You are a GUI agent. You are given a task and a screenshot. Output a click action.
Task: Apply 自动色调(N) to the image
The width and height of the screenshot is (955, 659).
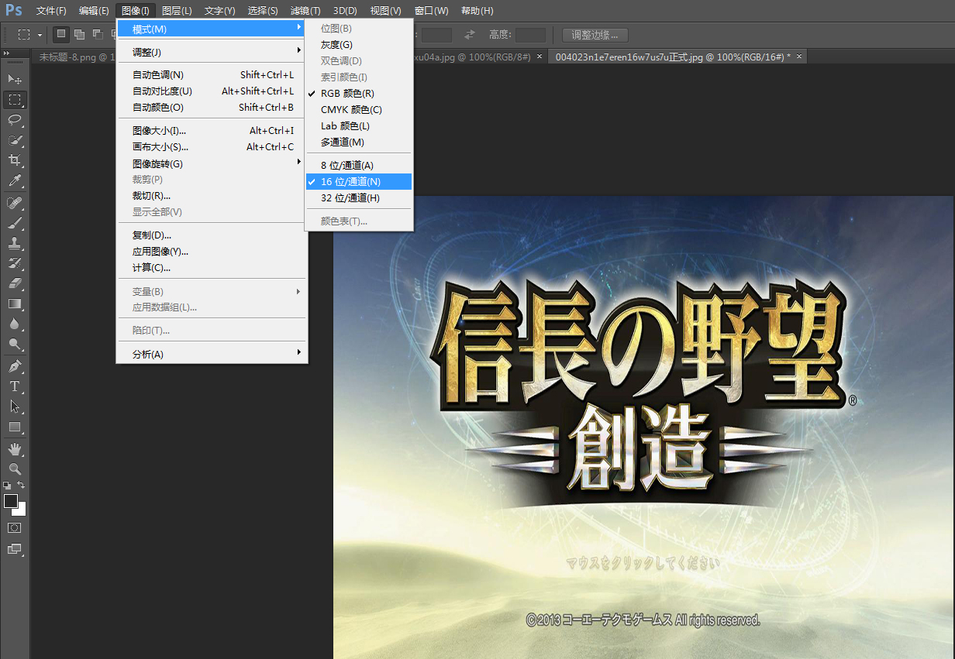pos(212,74)
